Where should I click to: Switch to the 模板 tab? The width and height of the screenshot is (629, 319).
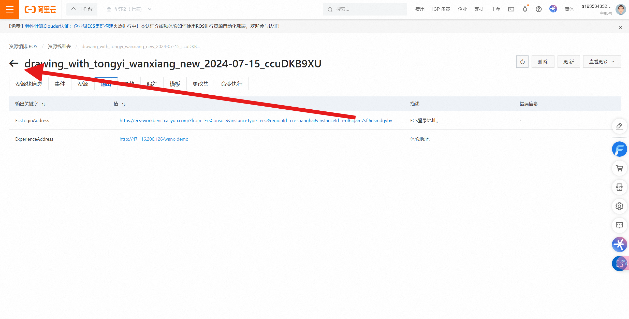pyautogui.click(x=175, y=84)
